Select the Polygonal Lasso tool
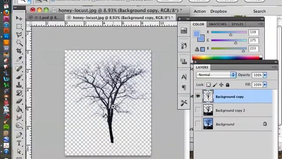The width and height of the screenshot is (282, 159). tap(19, 34)
